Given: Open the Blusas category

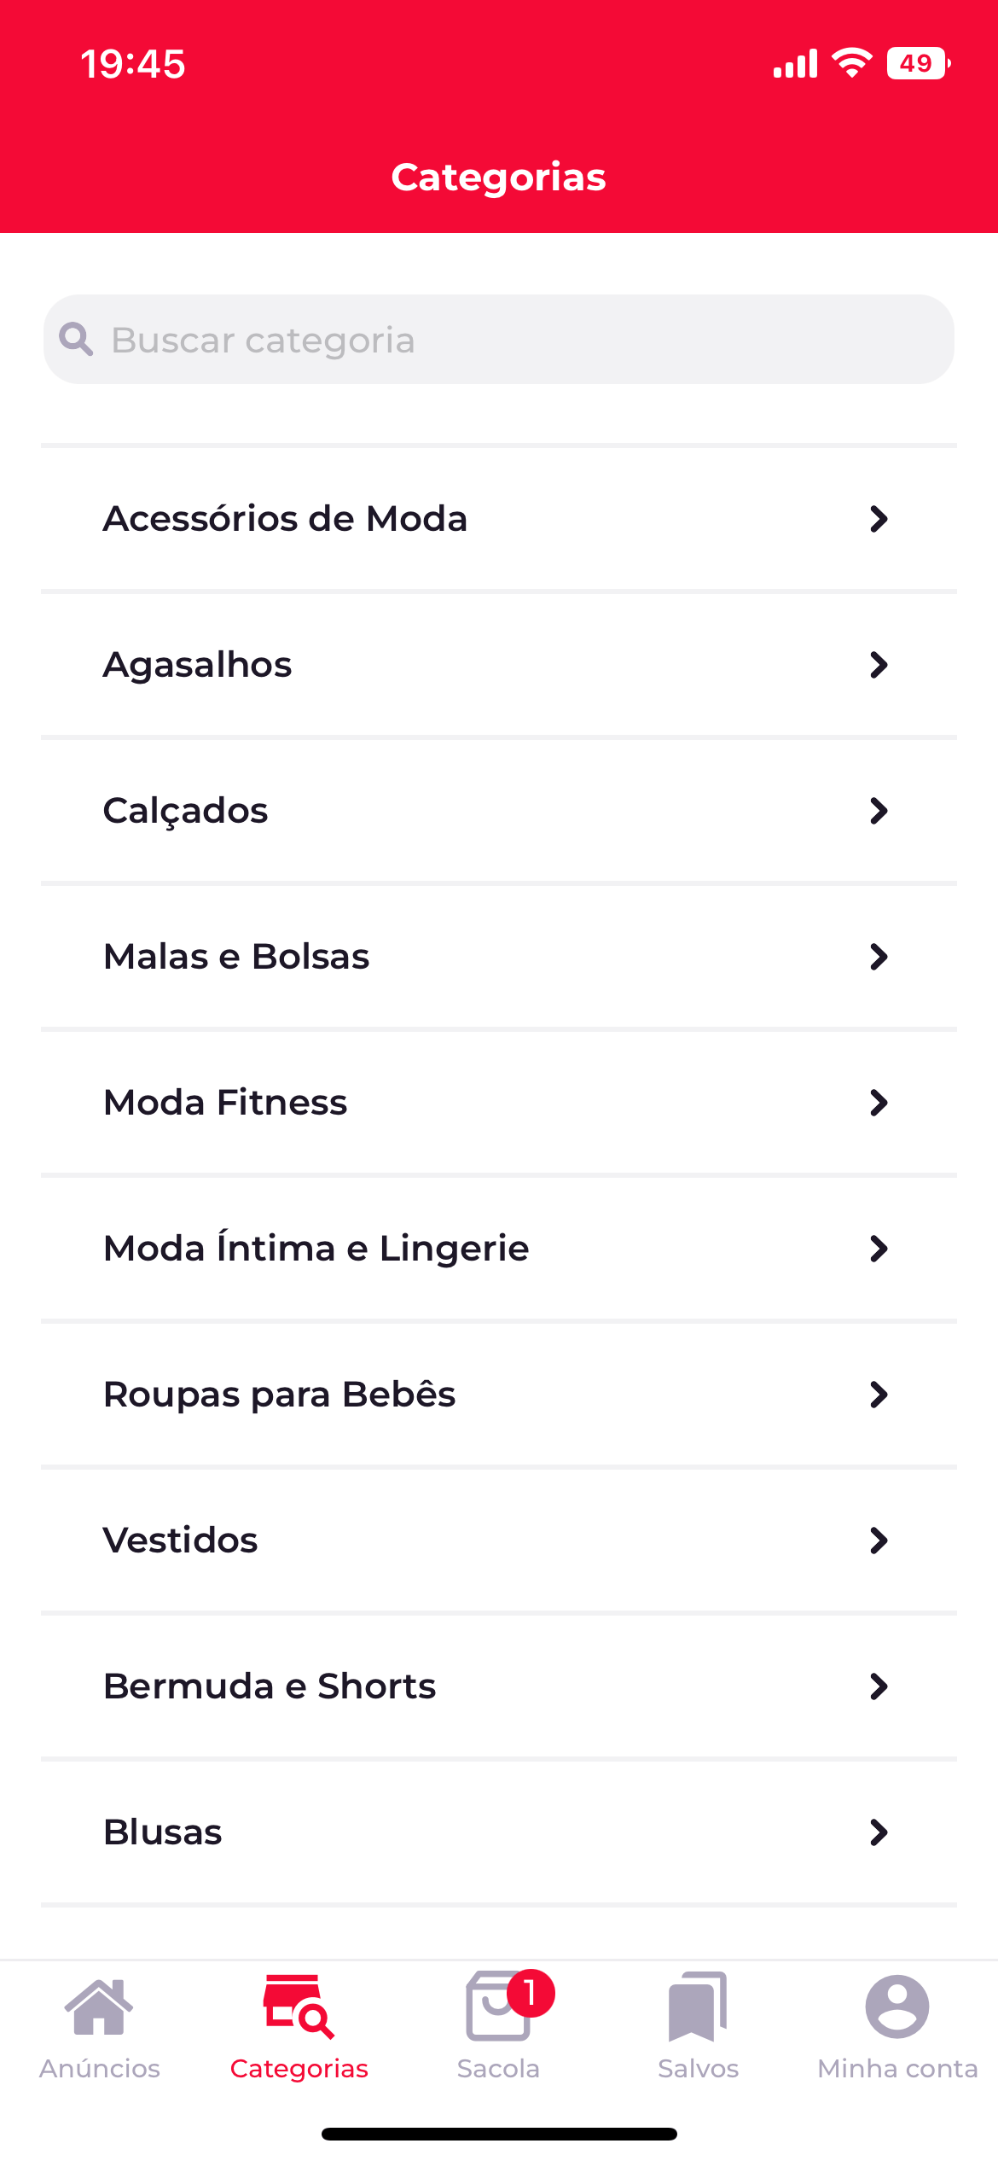Looking at the screenshot, I should [499, 1832].
